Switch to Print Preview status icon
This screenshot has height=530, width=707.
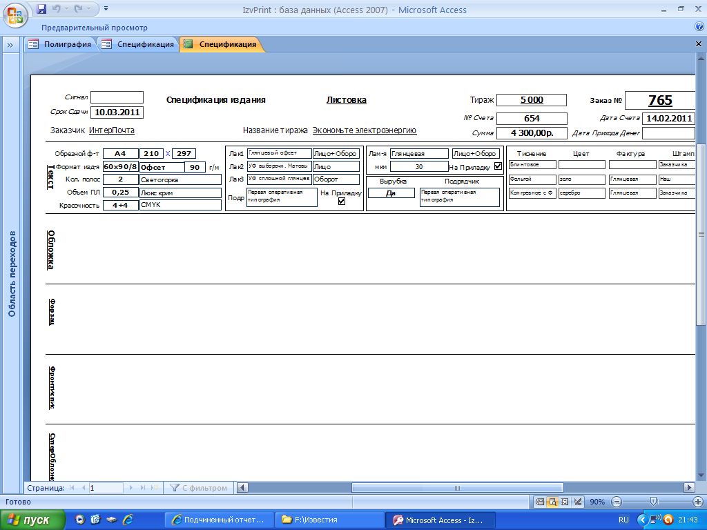pos(552,501)
